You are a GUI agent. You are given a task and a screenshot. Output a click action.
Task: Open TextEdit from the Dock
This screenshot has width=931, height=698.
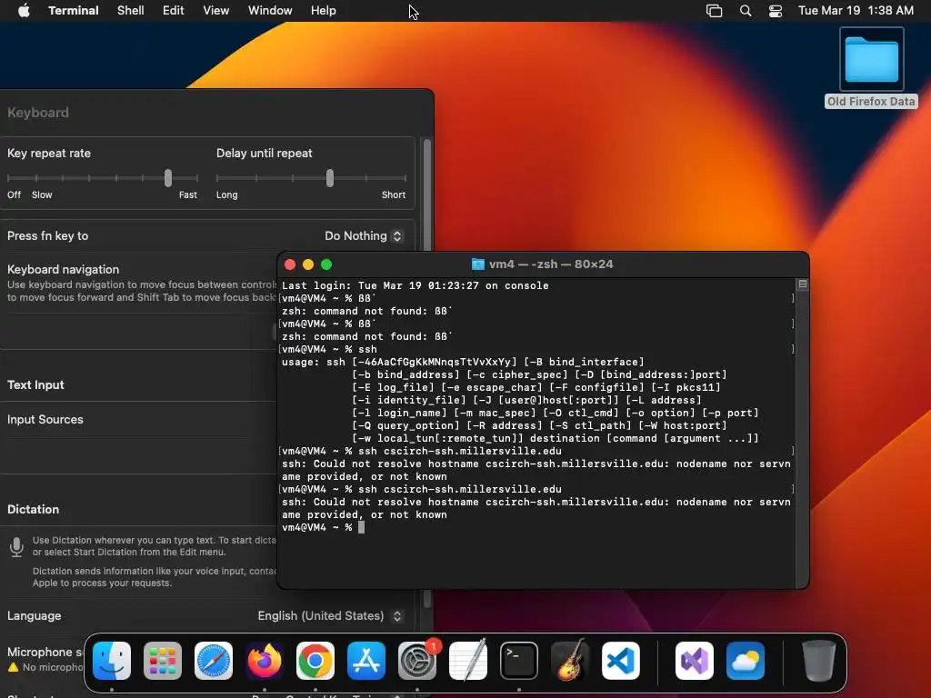click(468, 661)
